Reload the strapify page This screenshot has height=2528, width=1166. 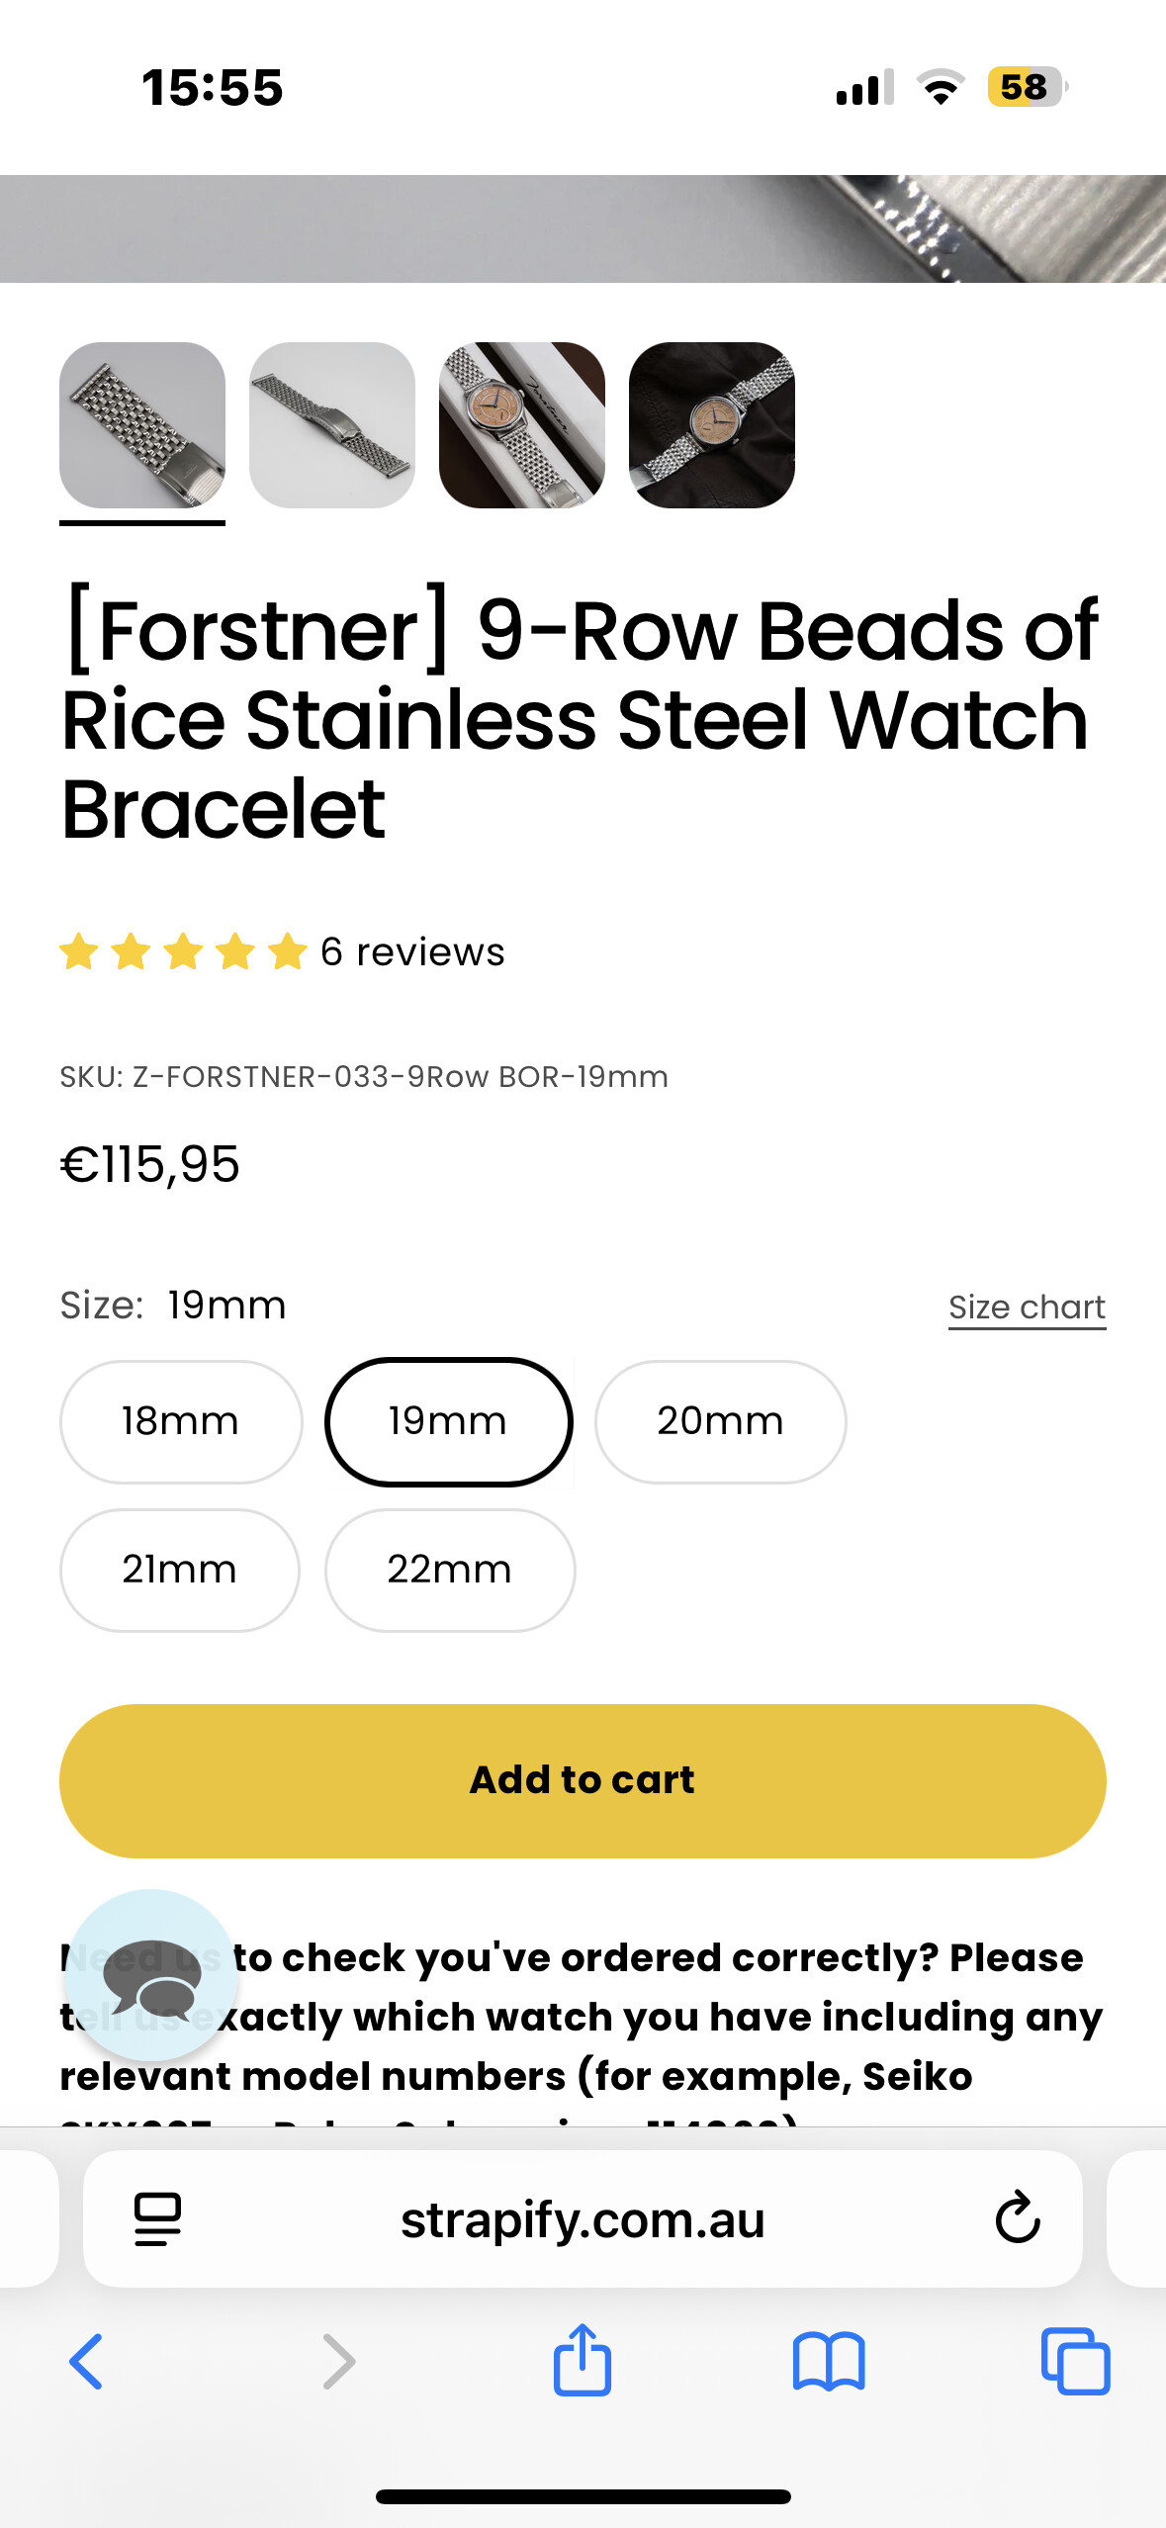pyautogui.click(x=1017, y=2218)
